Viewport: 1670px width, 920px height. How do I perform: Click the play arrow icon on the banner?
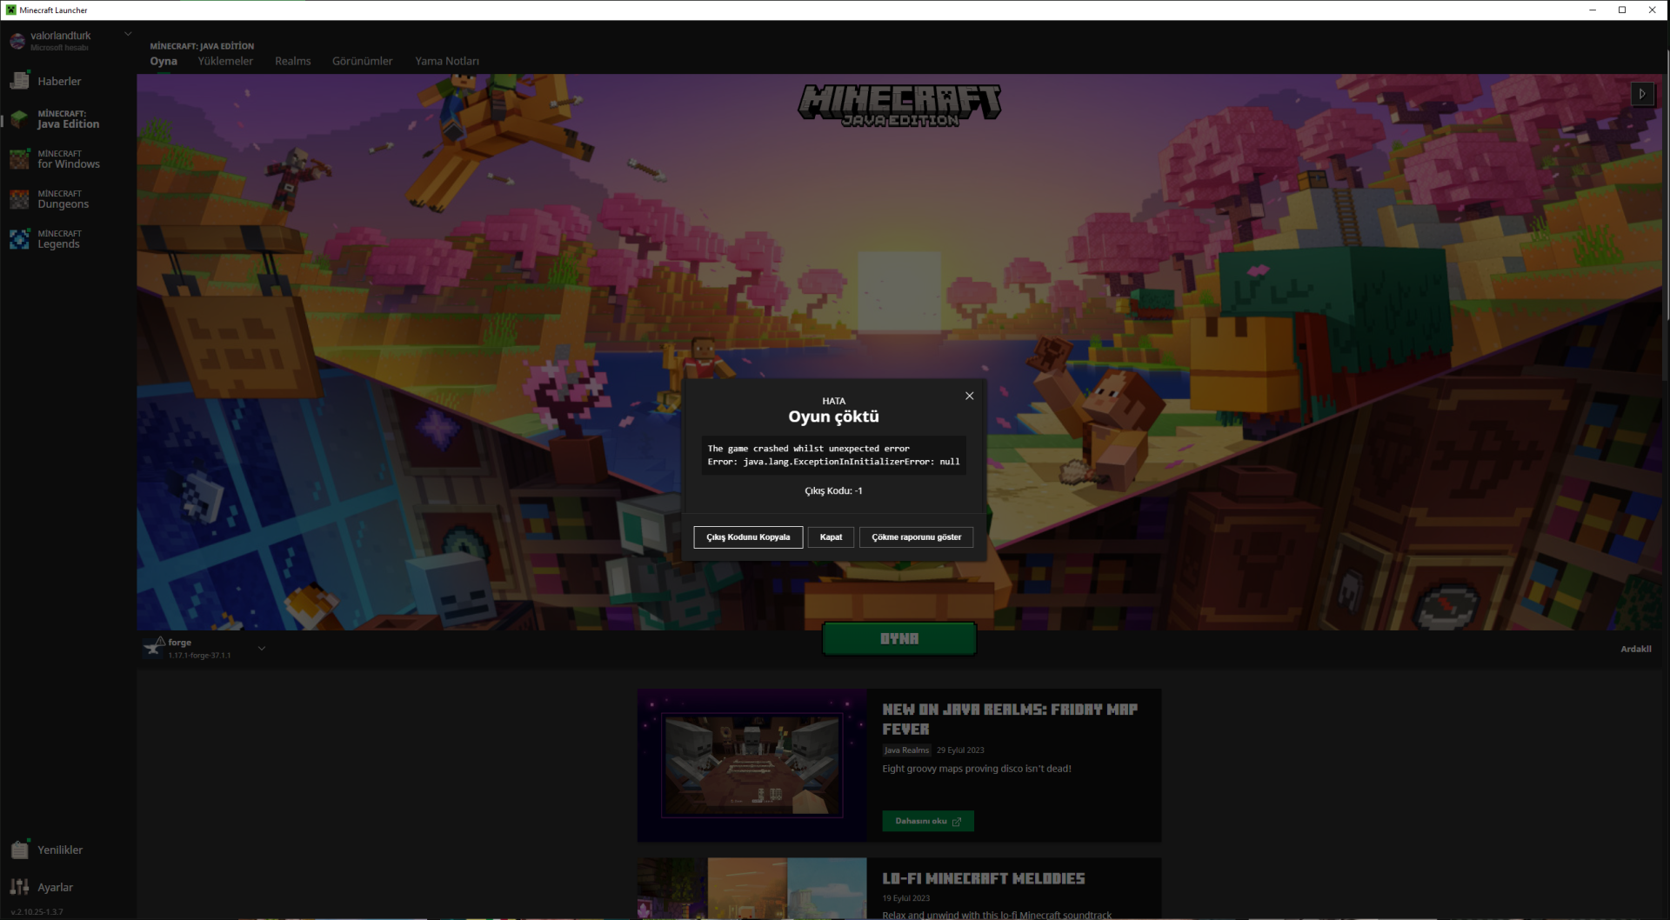click(x=1642, y=94)
